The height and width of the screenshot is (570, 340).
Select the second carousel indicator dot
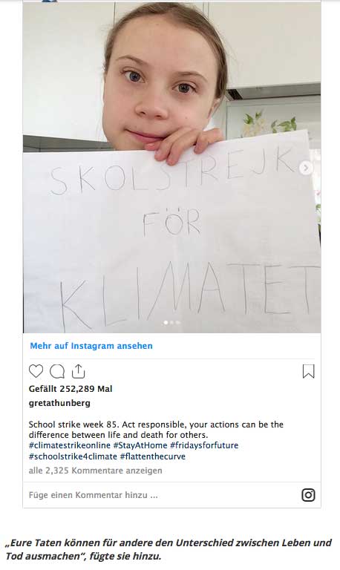[x=172, y=322]
